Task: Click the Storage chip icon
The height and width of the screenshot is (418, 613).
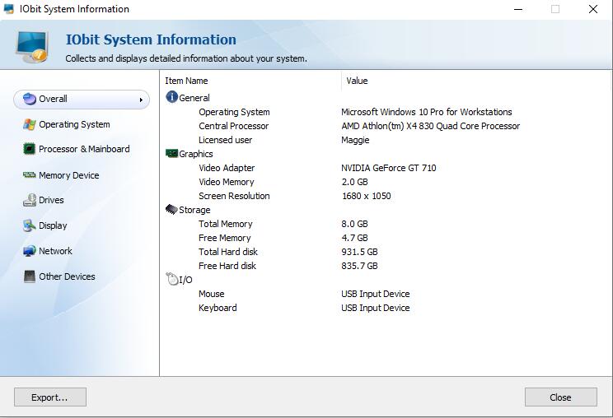Action: 171,209
